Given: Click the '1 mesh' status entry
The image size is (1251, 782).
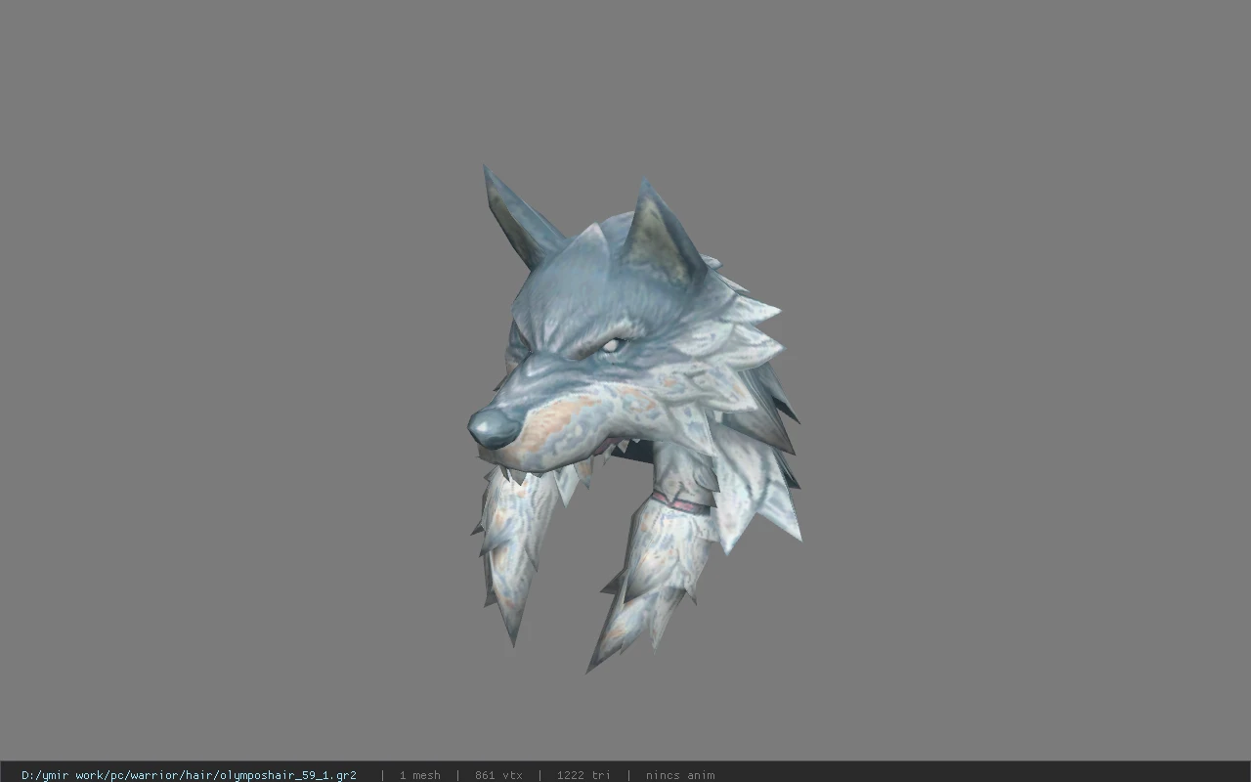Looking at the screenshot, I should [419, 775].
